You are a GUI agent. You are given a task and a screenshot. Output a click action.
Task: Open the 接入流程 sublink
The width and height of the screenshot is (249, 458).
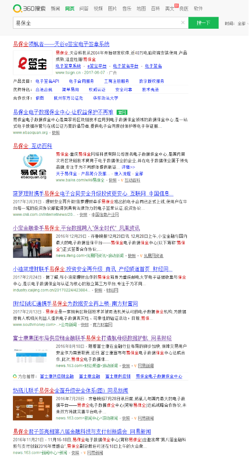122,174
